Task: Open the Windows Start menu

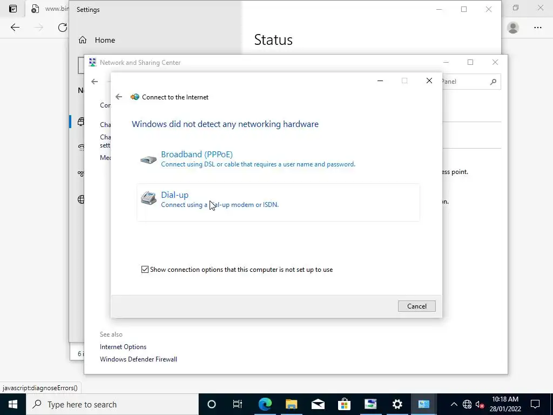Action: tap(13, 404)
